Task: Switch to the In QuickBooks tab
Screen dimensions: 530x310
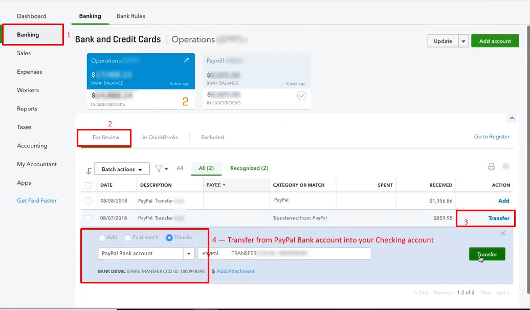Action: [x=160, y=137]
